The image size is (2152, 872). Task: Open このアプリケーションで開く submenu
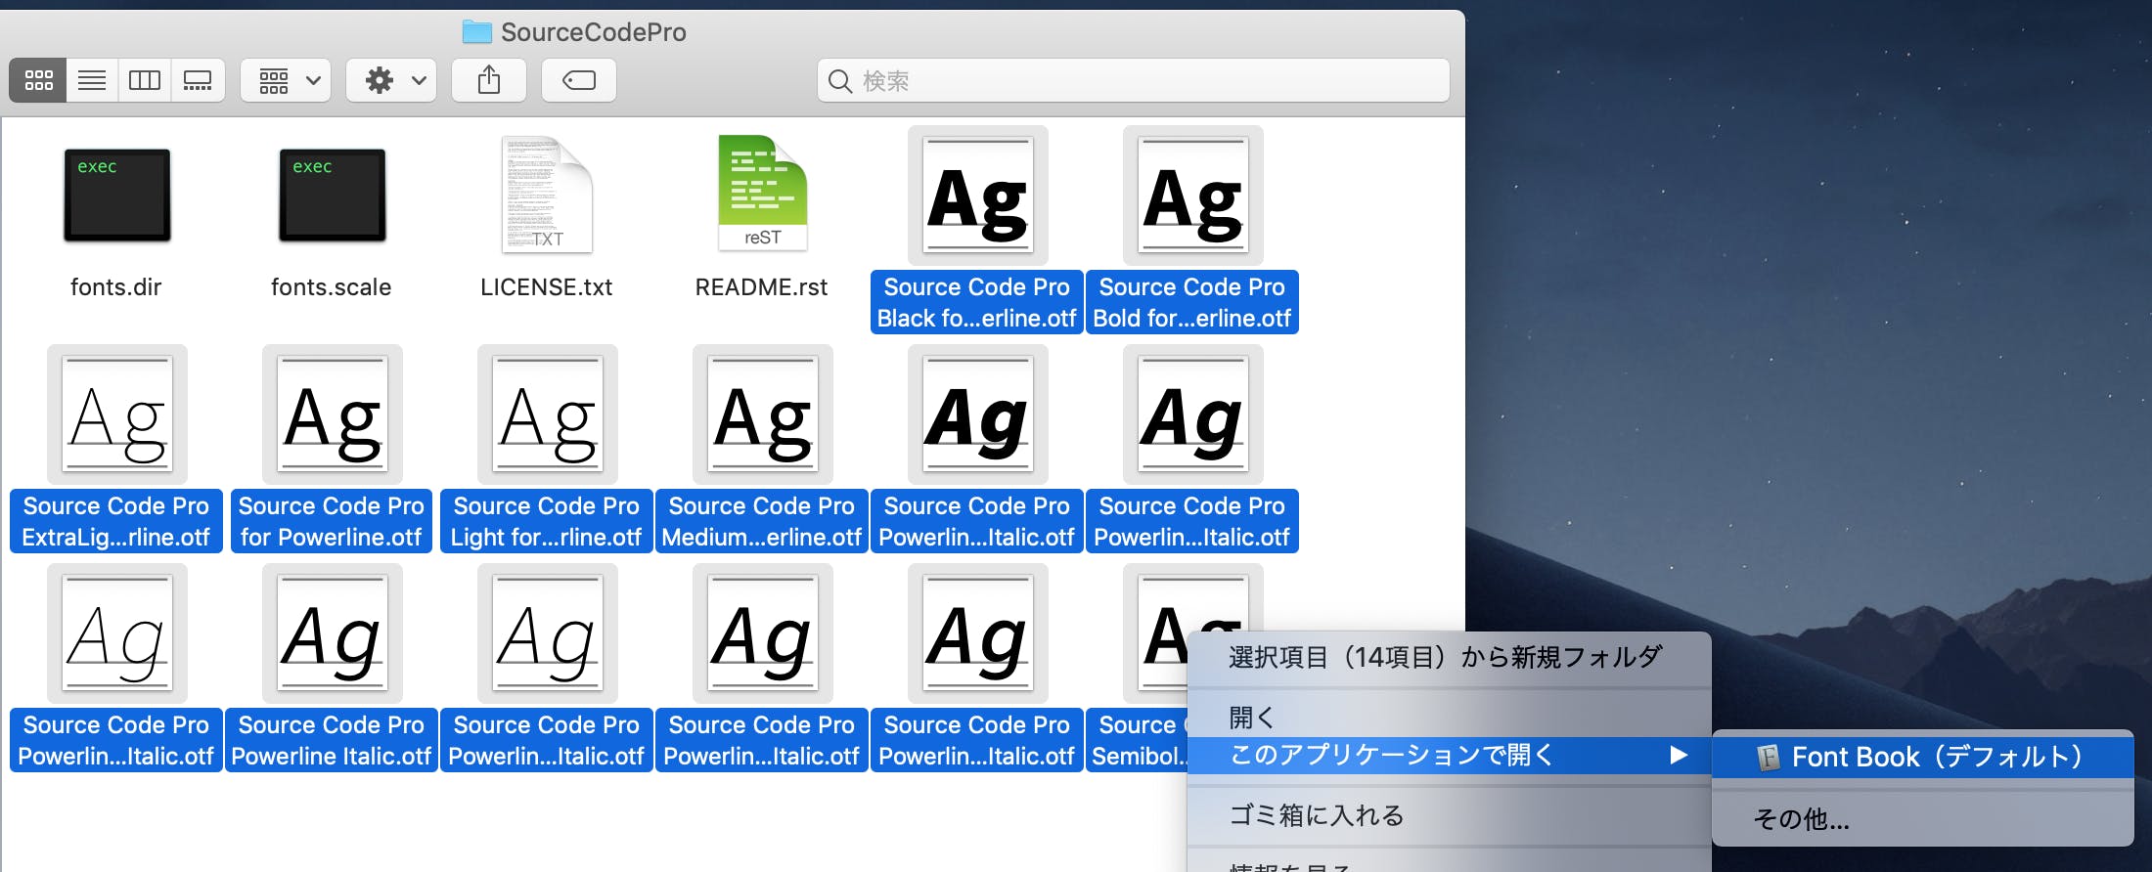tap(1449, 755)
